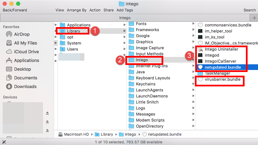Image resolution: width=258 pixels, height=145 pixels.
Task: Click the Desktop icon in Favorites
Action: point(9,69)
